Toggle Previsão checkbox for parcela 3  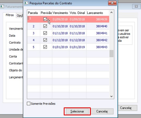[45, 33]
